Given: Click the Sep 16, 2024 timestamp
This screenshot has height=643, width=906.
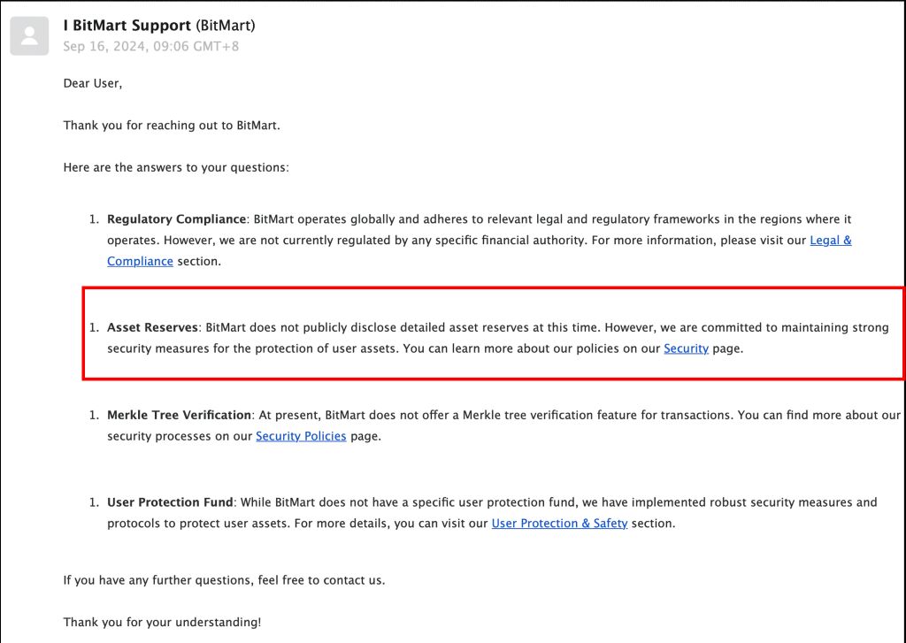Looking at the screenshot, I should 150,46.
